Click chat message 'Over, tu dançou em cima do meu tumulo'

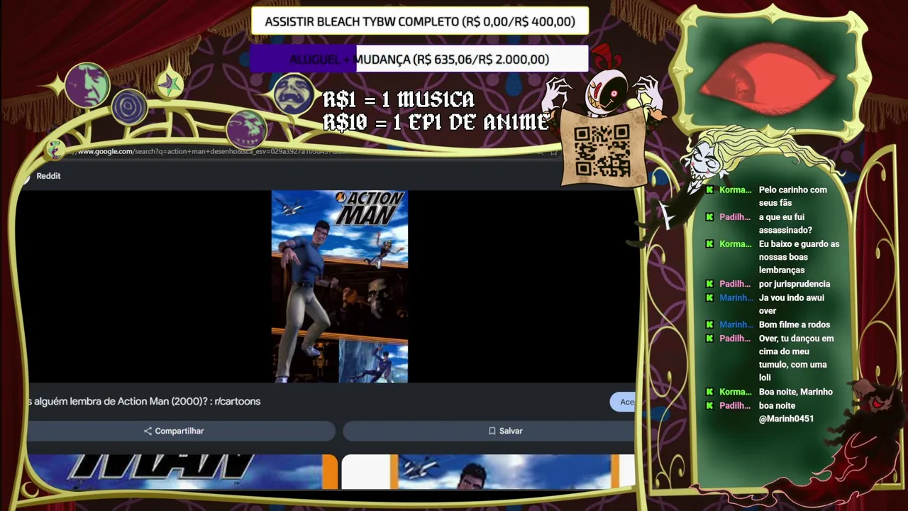pos(797,358)
